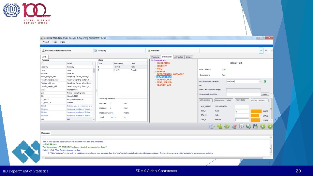Image resolution: width=313 pixels, height=176 pixels.
Task: Click the table grid icon in bottom toolbar
Action: pyautogui.click(x=211, y=126)
